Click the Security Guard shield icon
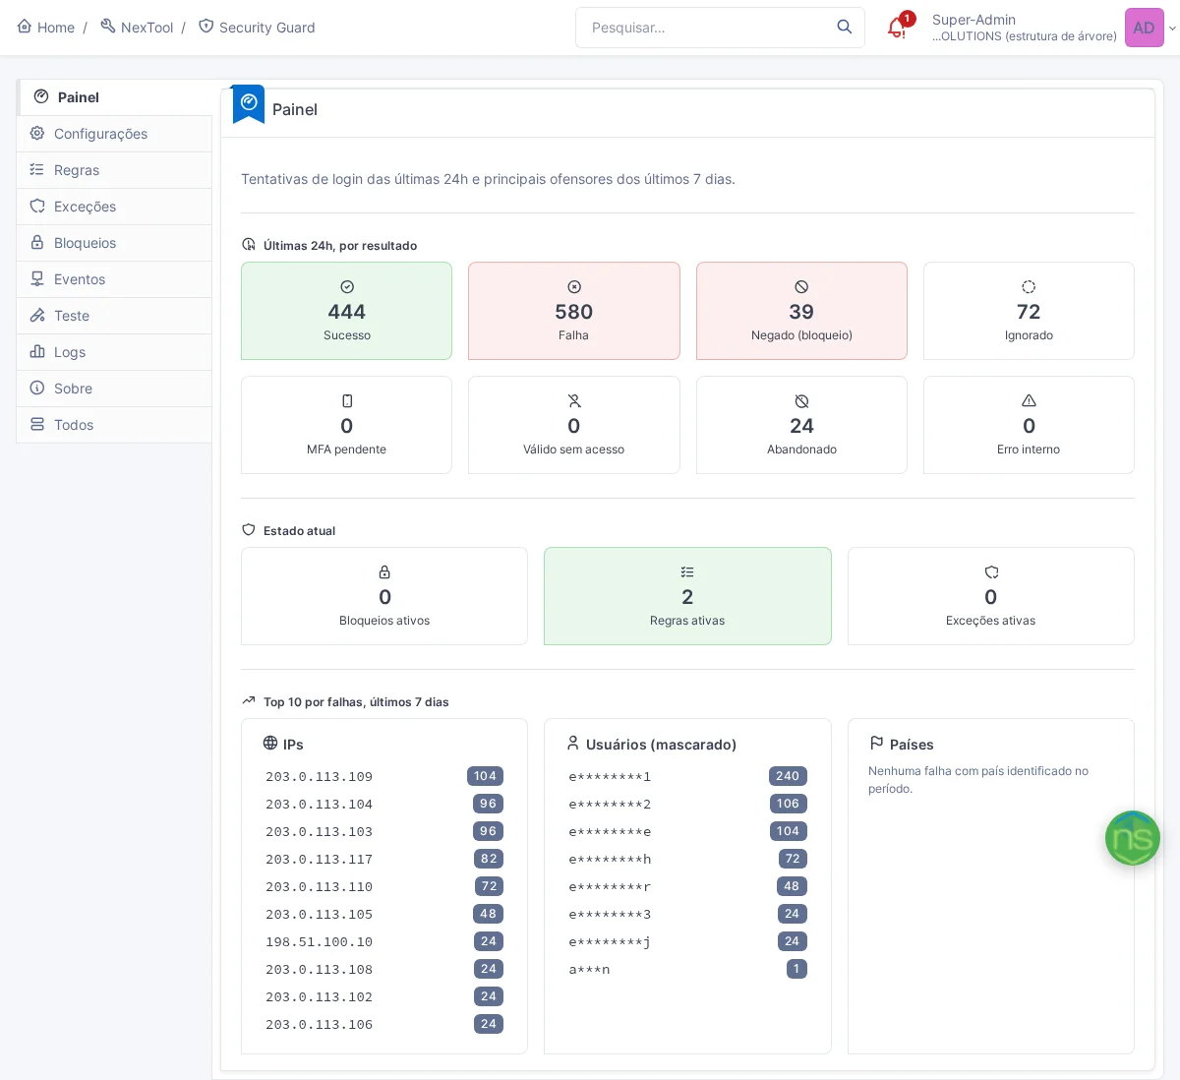Image resolution: width=1180 pixels, height=1080 pixels. point(206,27)
